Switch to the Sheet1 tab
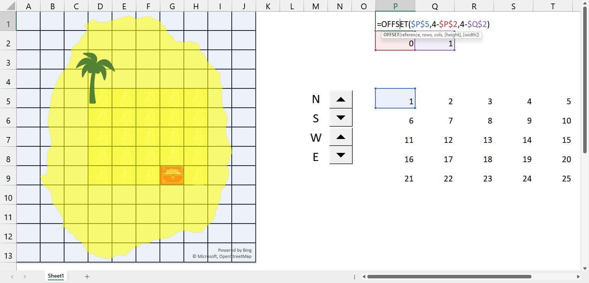 [x=56, y=276]
